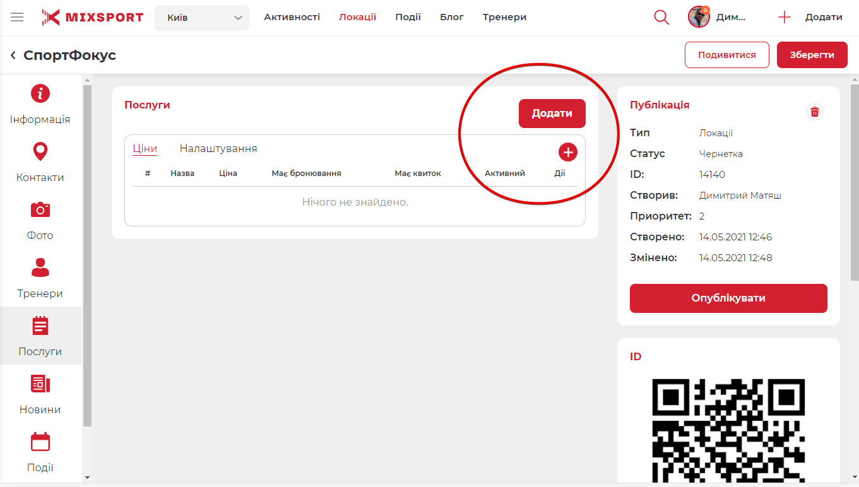This screenshot has width=859, height=487.
Task: Switch to the Налаштування tab
Action: (x=218, y=149)
